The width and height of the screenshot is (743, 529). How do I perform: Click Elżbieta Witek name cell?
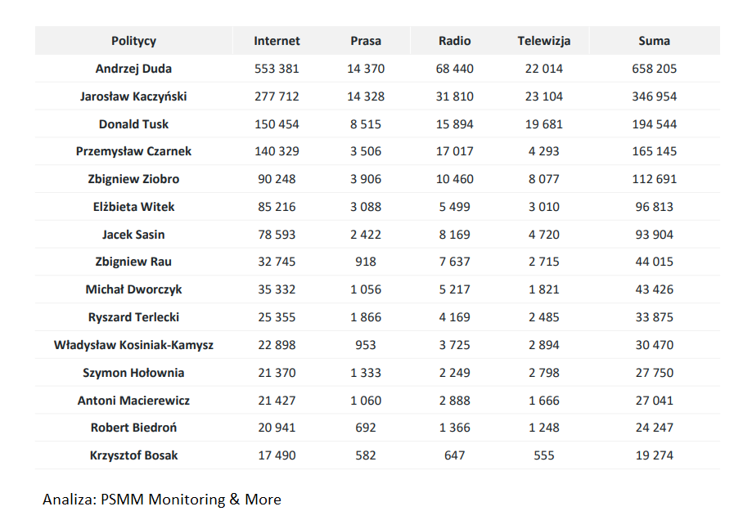point(133,207)
